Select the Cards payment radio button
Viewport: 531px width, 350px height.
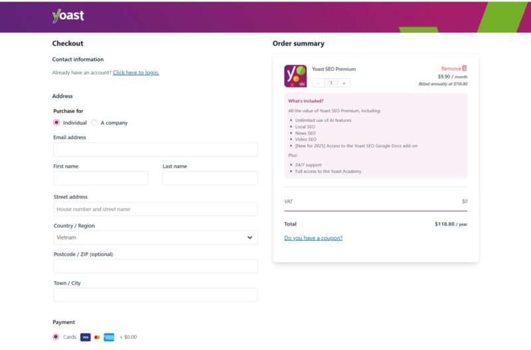[56, 337]
